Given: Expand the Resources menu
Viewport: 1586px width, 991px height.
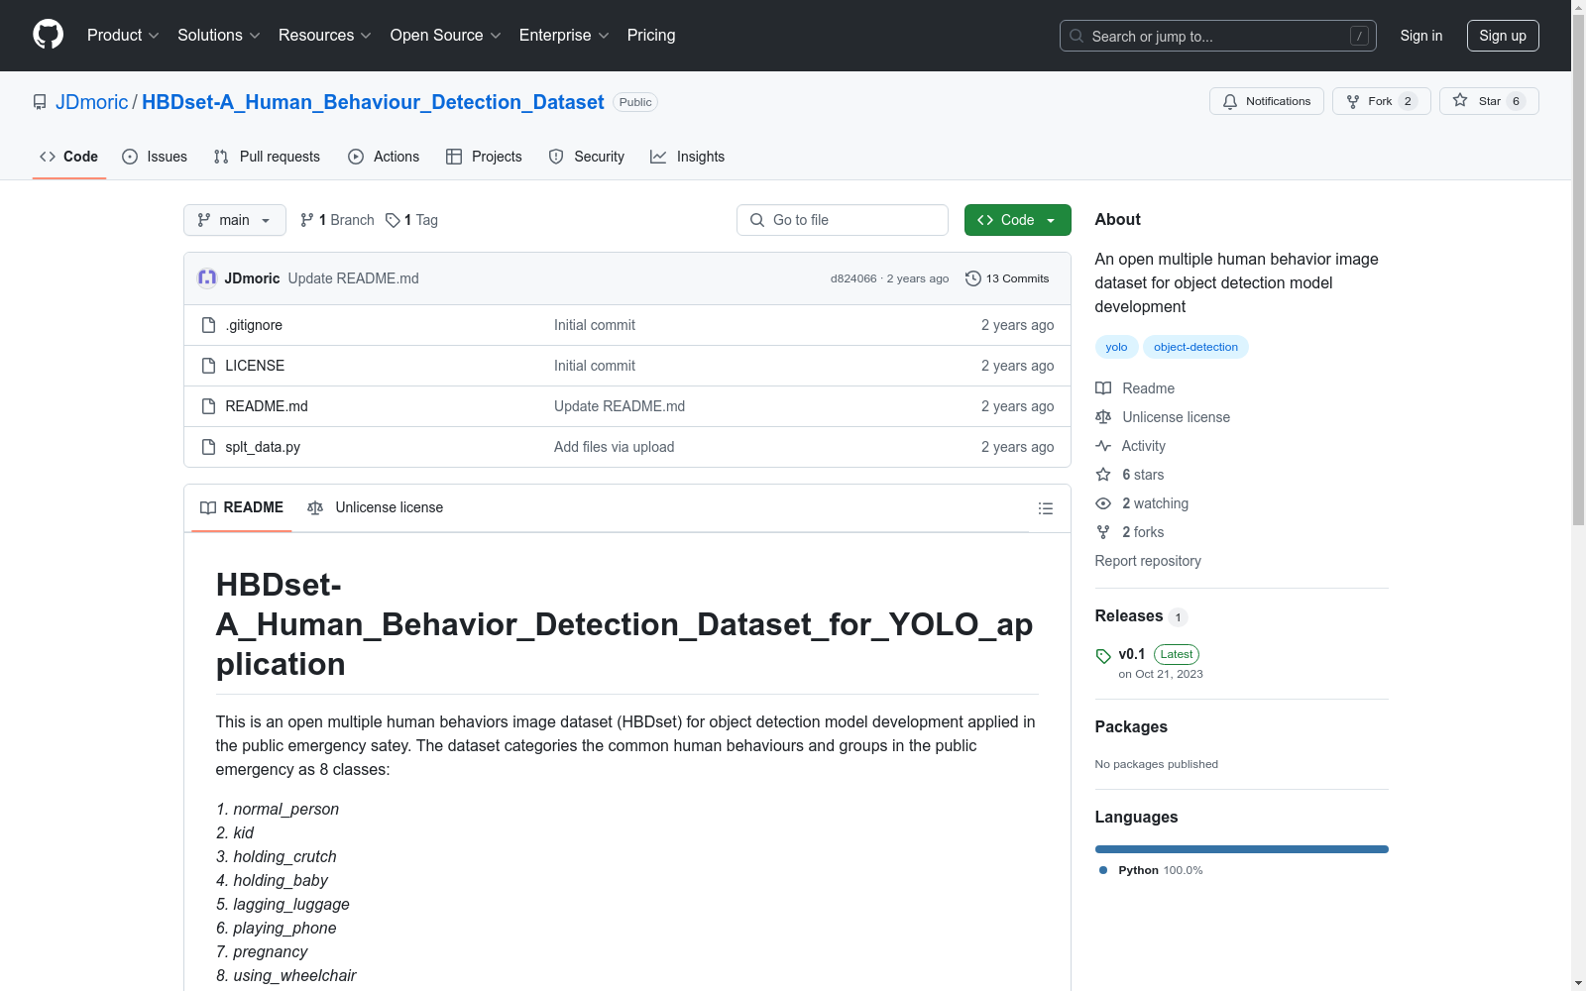Looking at the screenshot, I should click(325, 36).
